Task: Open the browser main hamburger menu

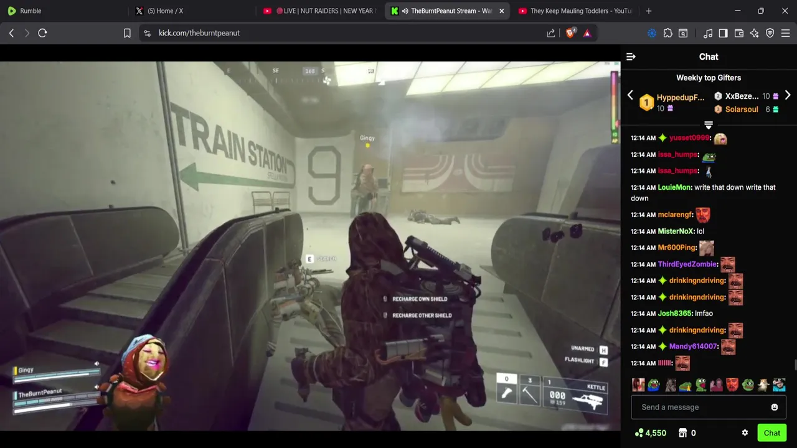Action: pos(786,33)
